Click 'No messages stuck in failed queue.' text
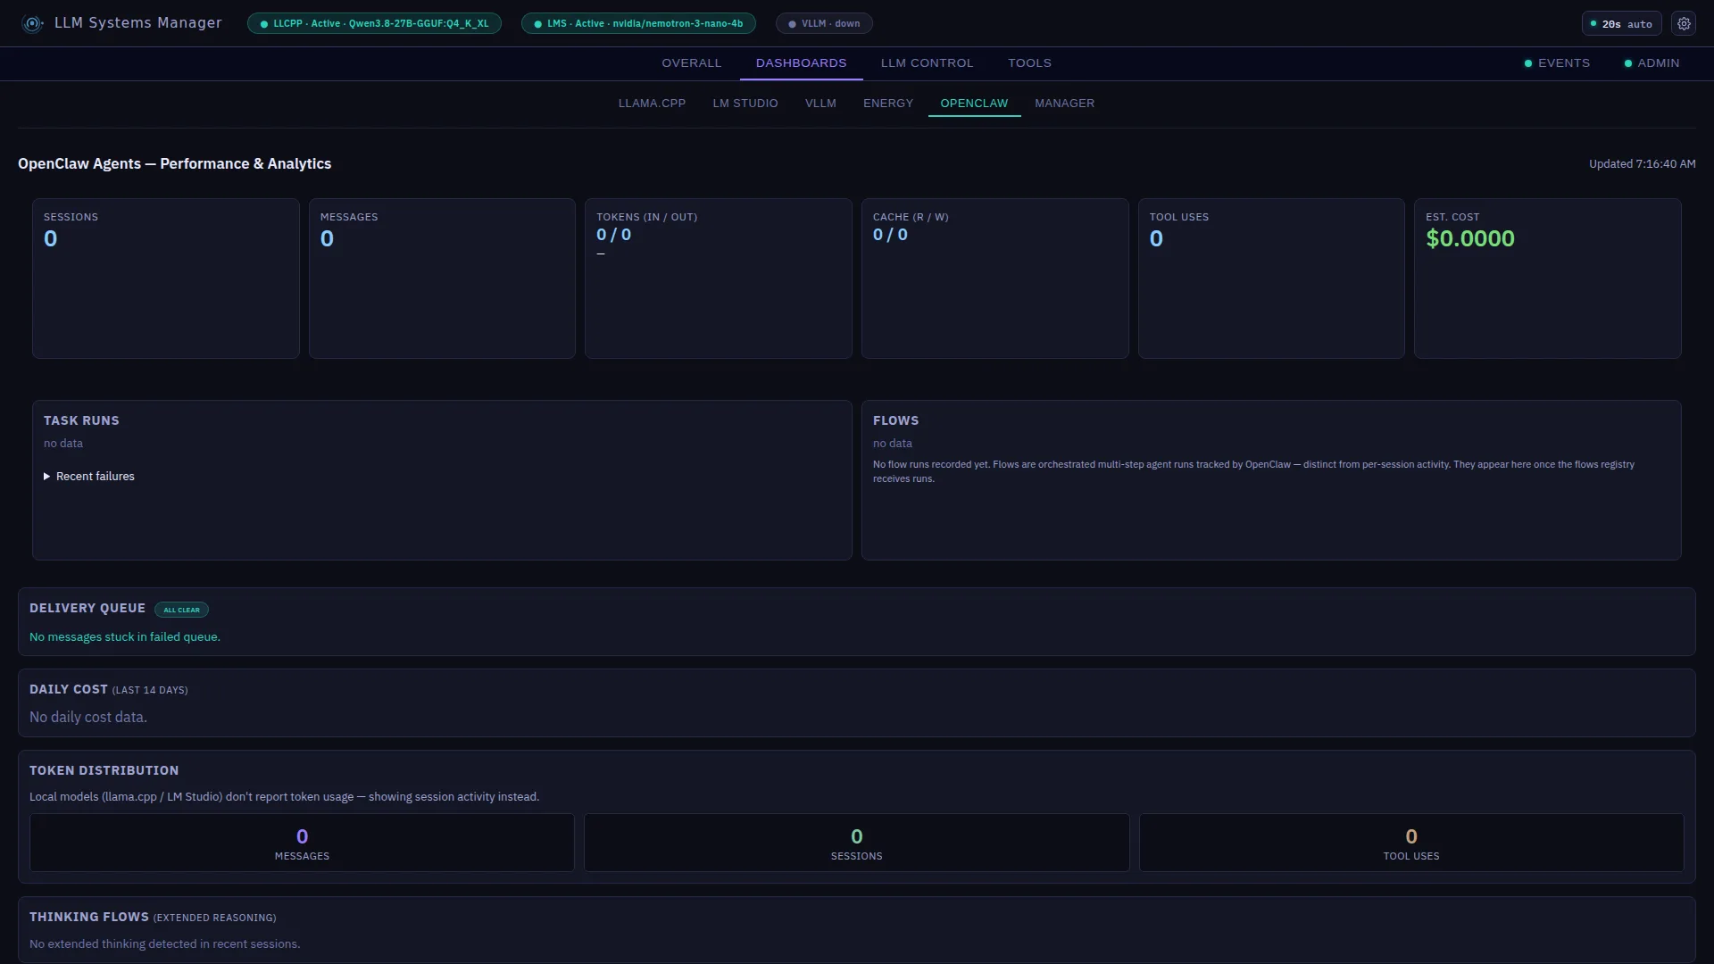The width and height of the screenshot is (1714, 964). 125,637
